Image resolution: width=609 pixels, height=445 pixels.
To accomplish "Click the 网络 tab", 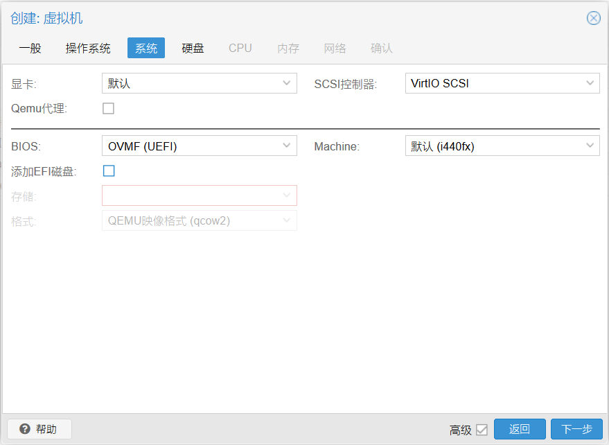I will click(x=335, y=49).
